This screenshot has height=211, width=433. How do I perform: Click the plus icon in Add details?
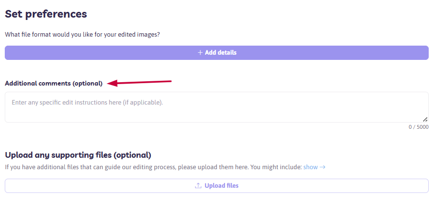[200, 53]
